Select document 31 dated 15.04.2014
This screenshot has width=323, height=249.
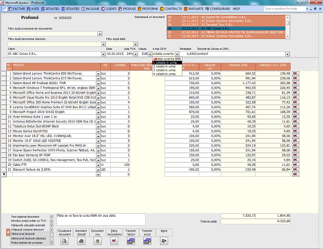click(226, 36)
